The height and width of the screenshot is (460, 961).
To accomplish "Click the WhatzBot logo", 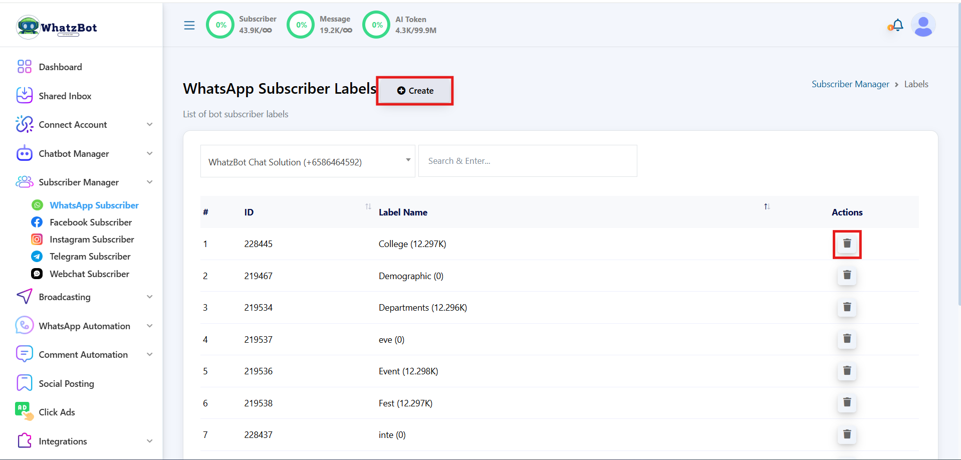I will (x=57, y=27).
